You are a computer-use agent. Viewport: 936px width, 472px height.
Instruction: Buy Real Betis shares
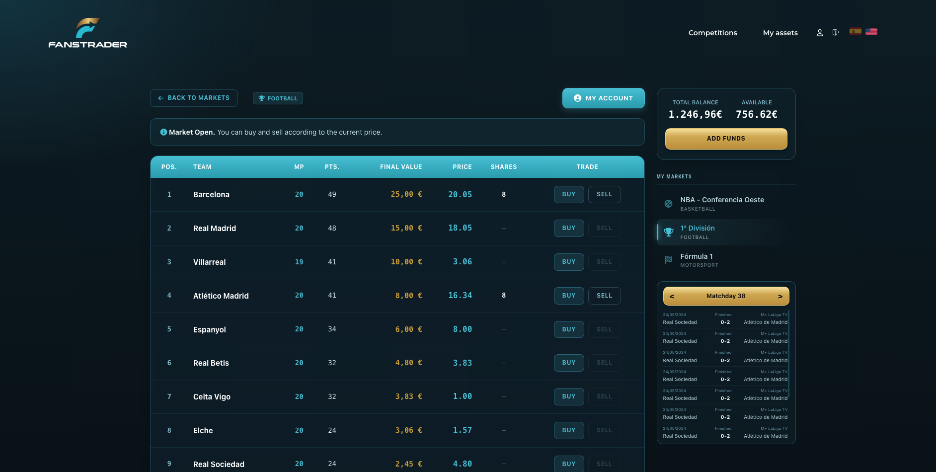click(x=569, y=363)
